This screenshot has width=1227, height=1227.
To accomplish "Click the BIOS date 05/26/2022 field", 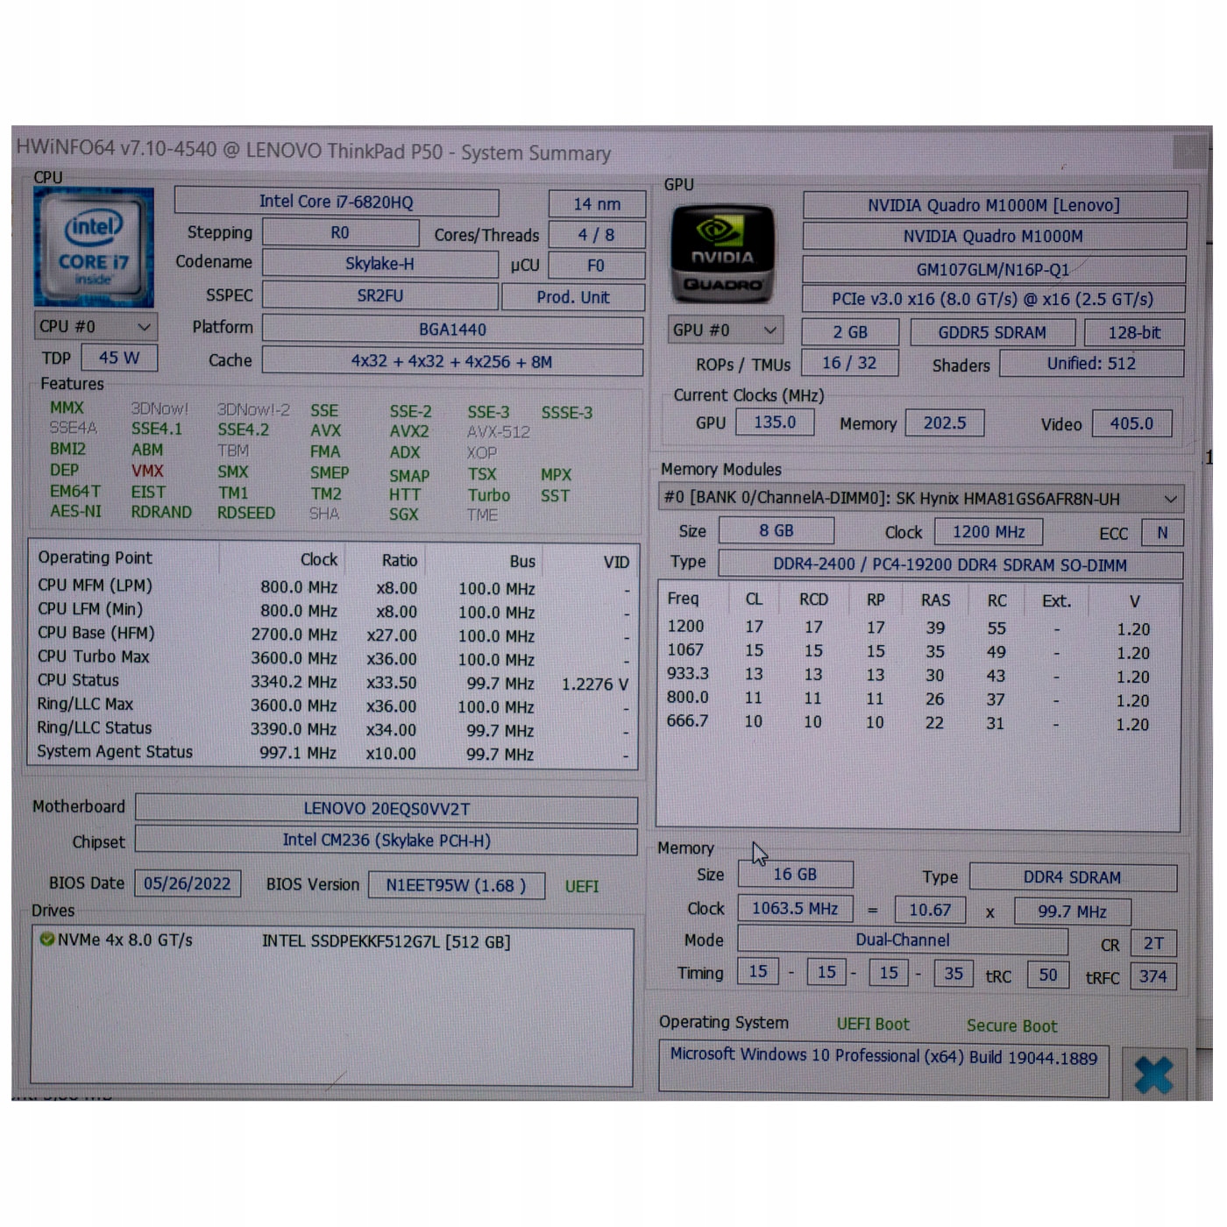I will pyautogui.click(x=188, y=883).
